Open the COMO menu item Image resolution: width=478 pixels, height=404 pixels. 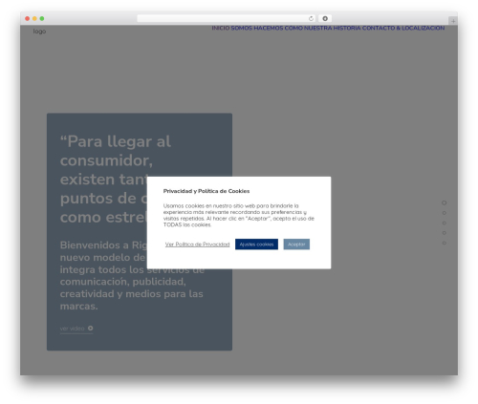[x=293, y=28]
